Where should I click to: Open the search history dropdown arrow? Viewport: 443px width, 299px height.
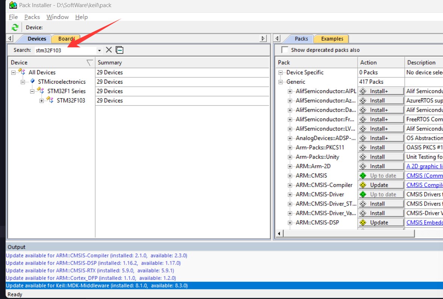tap(99, 50)
